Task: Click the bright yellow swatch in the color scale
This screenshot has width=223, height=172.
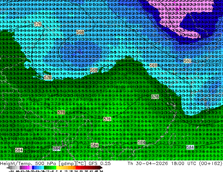Action: pyautogui.click(x=57, y=167)
